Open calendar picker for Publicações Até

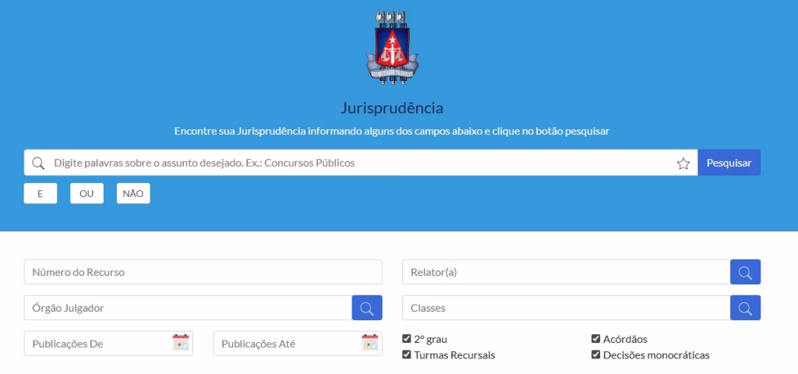[x=370, y=343]
